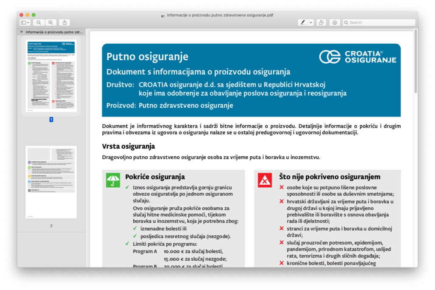Show the Markup toolbar
Image resolution: width=435 pixels, height=290 pixels.
coord(335,23)
